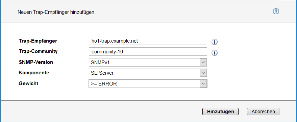Expand the Komponente dropdown arrow
Image resolution: width=297 pixels, height=122 pixels.
coord(203,73)
